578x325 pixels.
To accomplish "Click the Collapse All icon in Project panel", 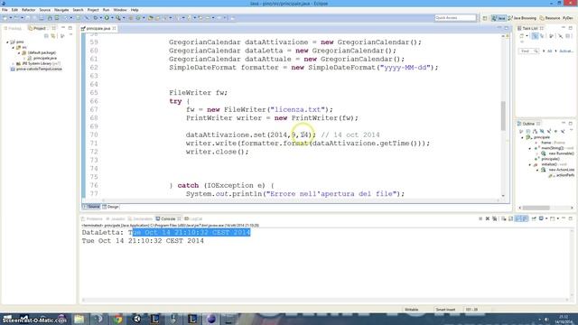I will click(46, 36).
